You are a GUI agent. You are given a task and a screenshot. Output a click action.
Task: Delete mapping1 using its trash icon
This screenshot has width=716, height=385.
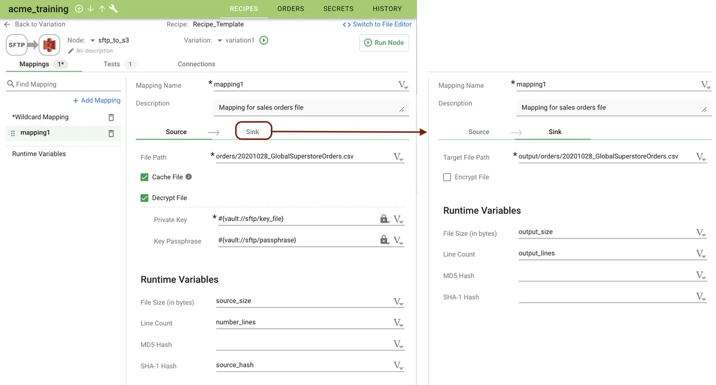111,133
